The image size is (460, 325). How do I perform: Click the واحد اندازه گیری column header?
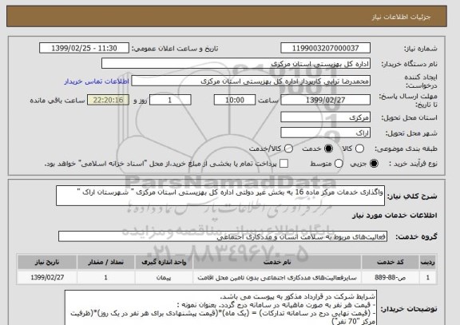pyautogui.click(x=164, y=262)
